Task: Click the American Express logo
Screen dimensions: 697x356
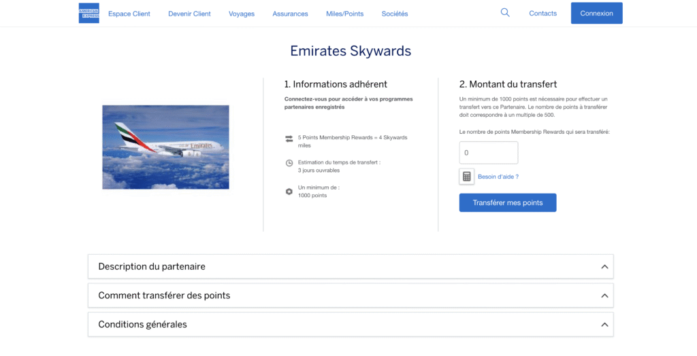Action: click(89, 14)
